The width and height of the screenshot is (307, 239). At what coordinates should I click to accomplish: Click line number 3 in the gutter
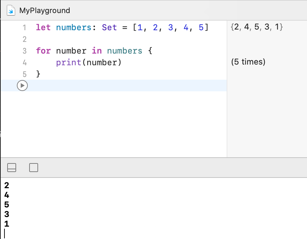point(24,51)
